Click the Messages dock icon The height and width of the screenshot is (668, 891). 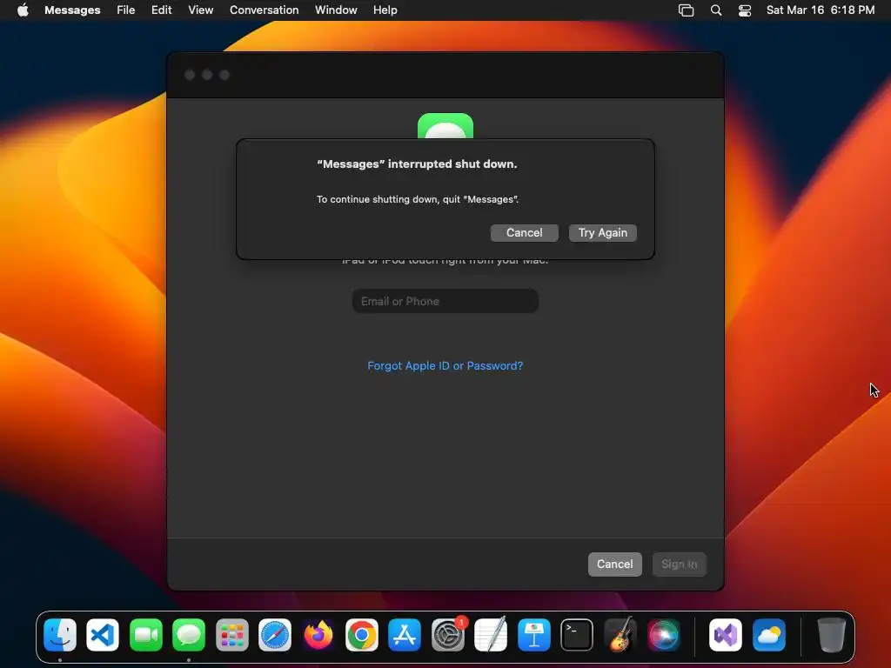click(x=189, y=634)
